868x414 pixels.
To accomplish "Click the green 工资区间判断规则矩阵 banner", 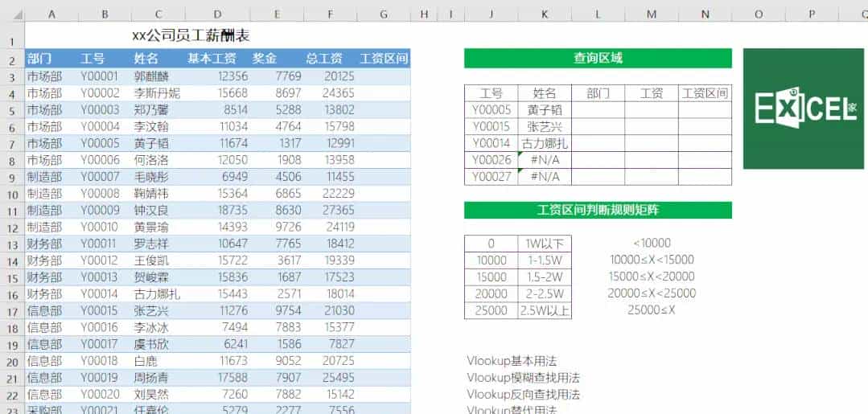I will (598, 211).
